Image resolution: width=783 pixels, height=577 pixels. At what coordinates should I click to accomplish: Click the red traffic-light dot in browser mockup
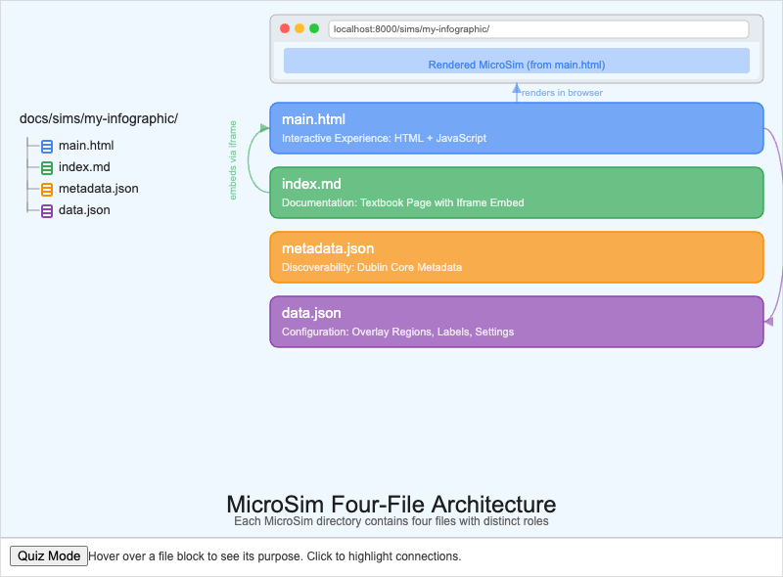click(x=285, y=28)
